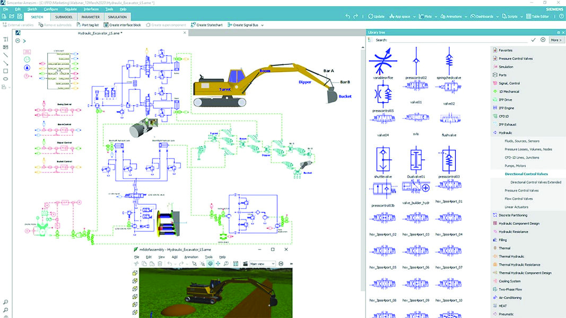Expand the Create Signal Bus dropdown arrow
566x318 pixels.
tap(263, 25)
